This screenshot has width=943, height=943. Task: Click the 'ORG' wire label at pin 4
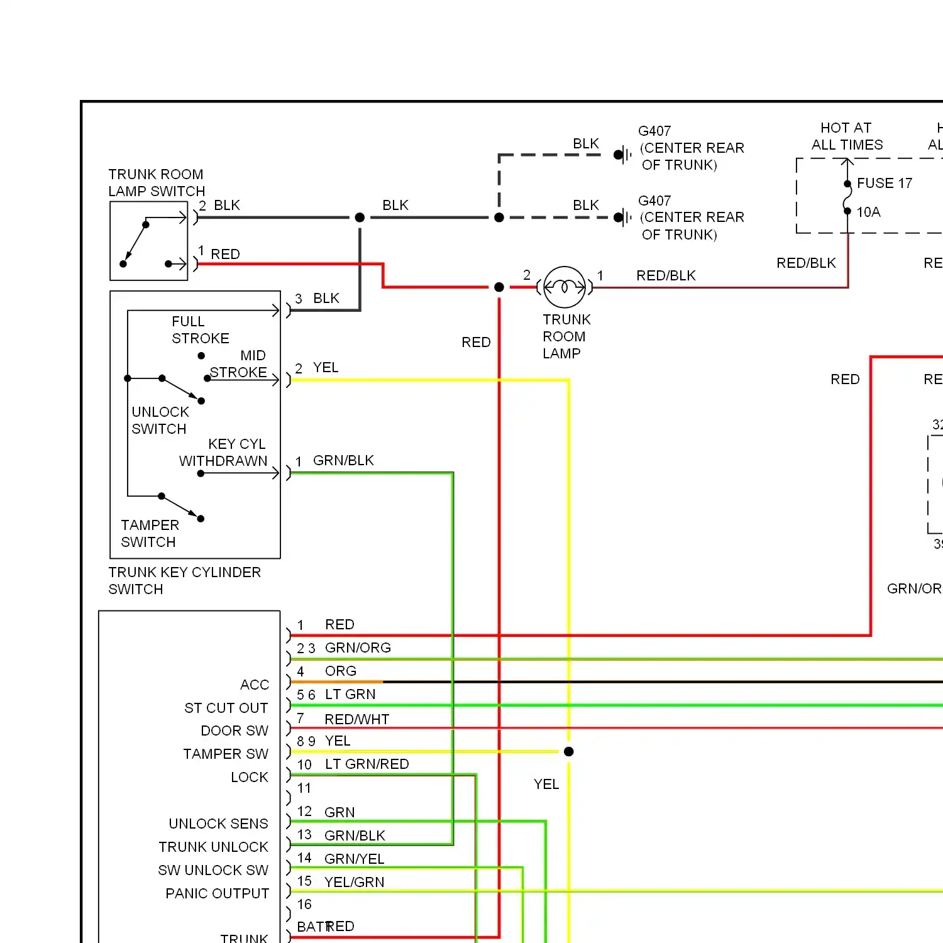pos(341,671)
